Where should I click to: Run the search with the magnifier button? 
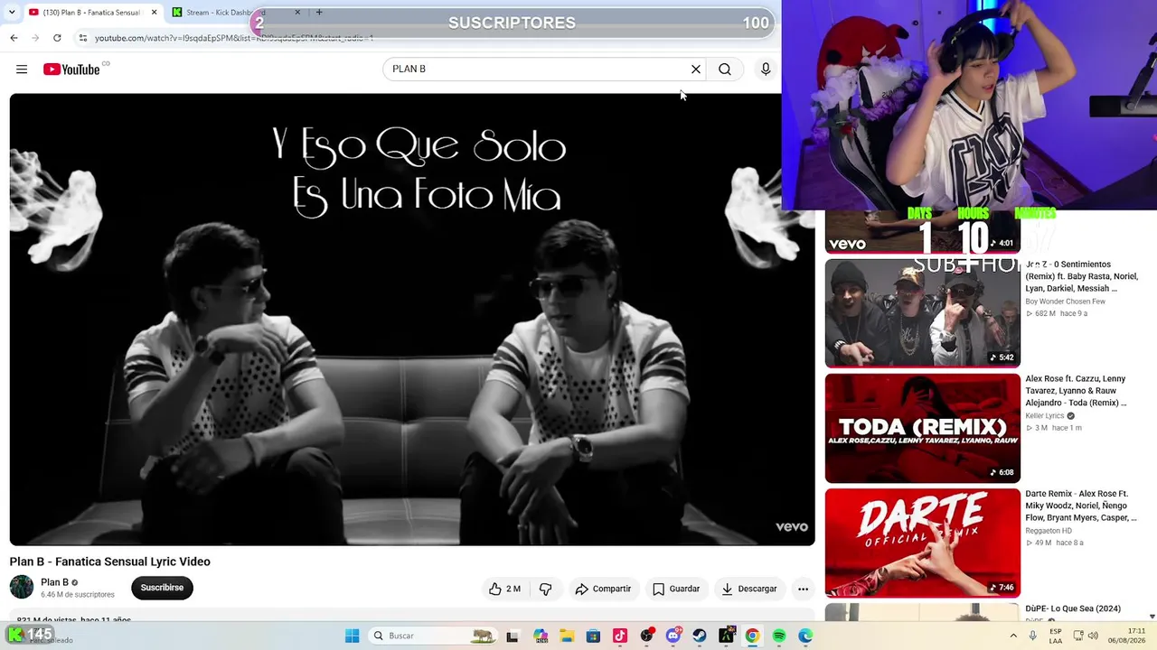[725, 70]
